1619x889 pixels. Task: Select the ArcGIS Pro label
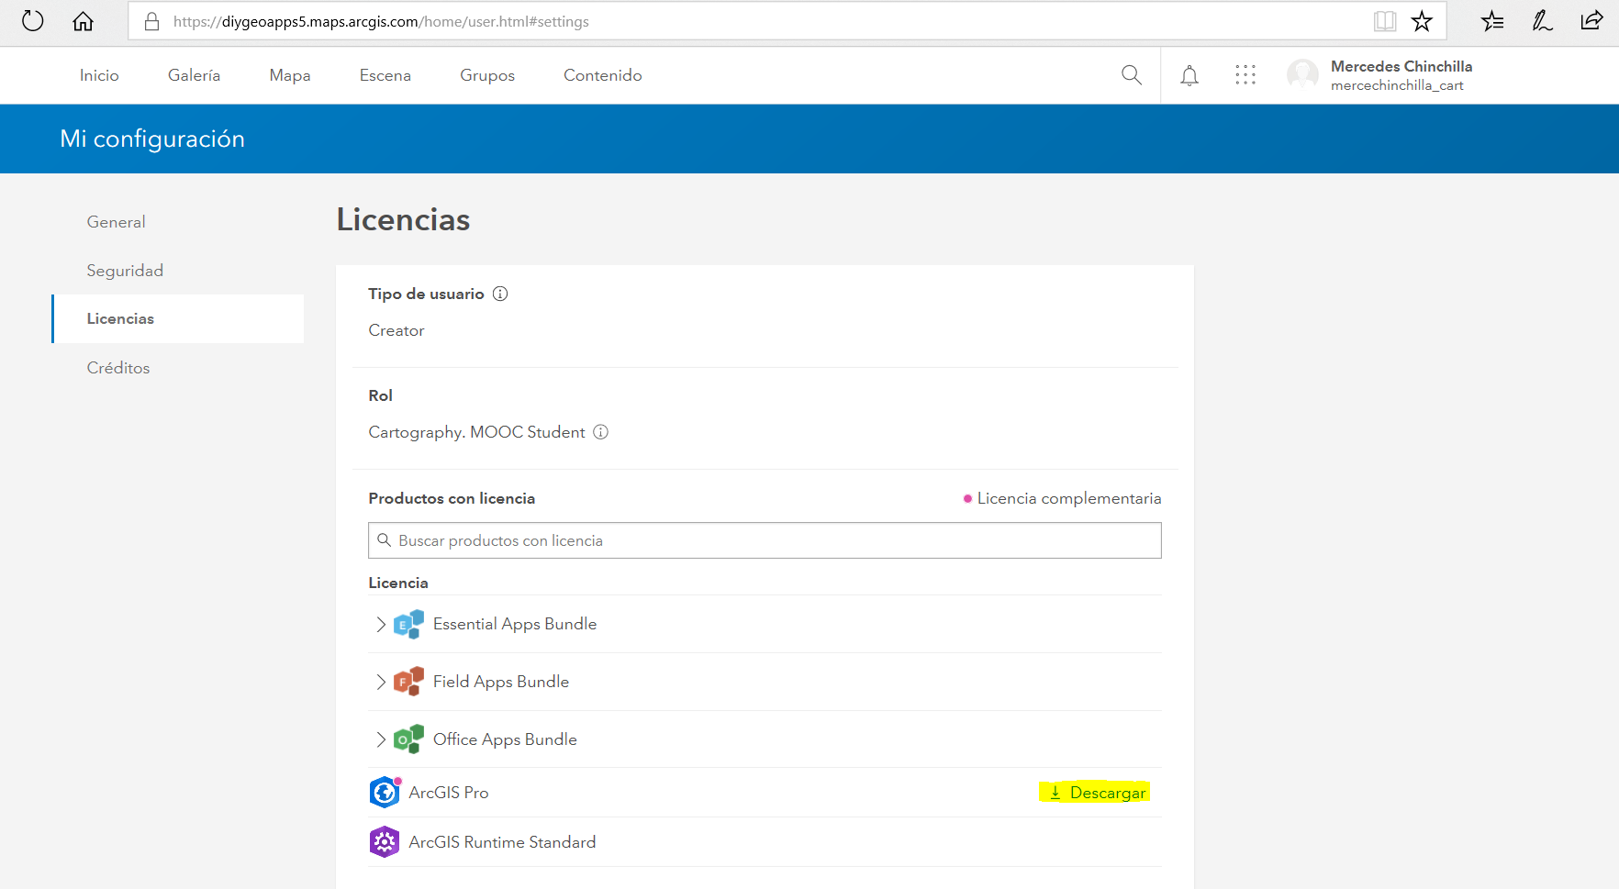tap(449, 793)
